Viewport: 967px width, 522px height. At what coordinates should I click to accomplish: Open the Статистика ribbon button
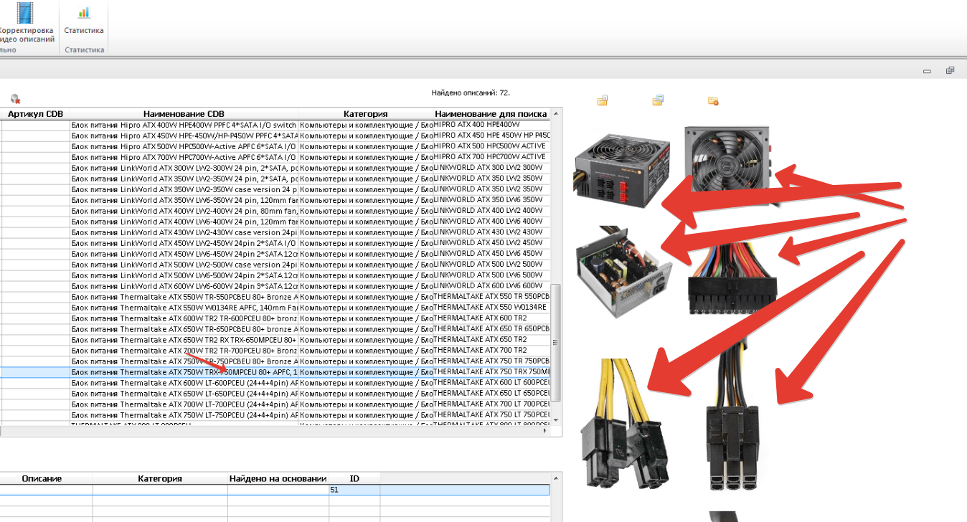click(84, 22)
